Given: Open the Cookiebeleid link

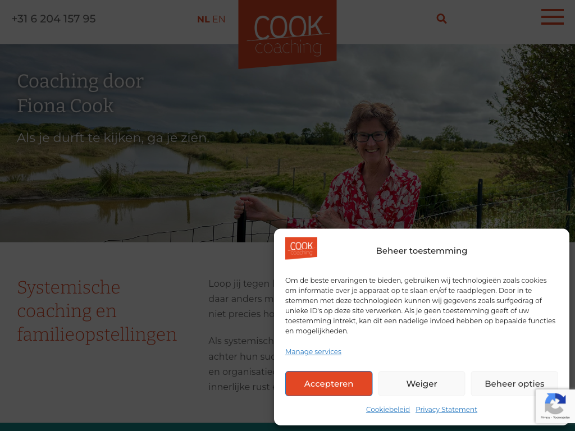Looking at the screenshot, I should tap(387, 409).
